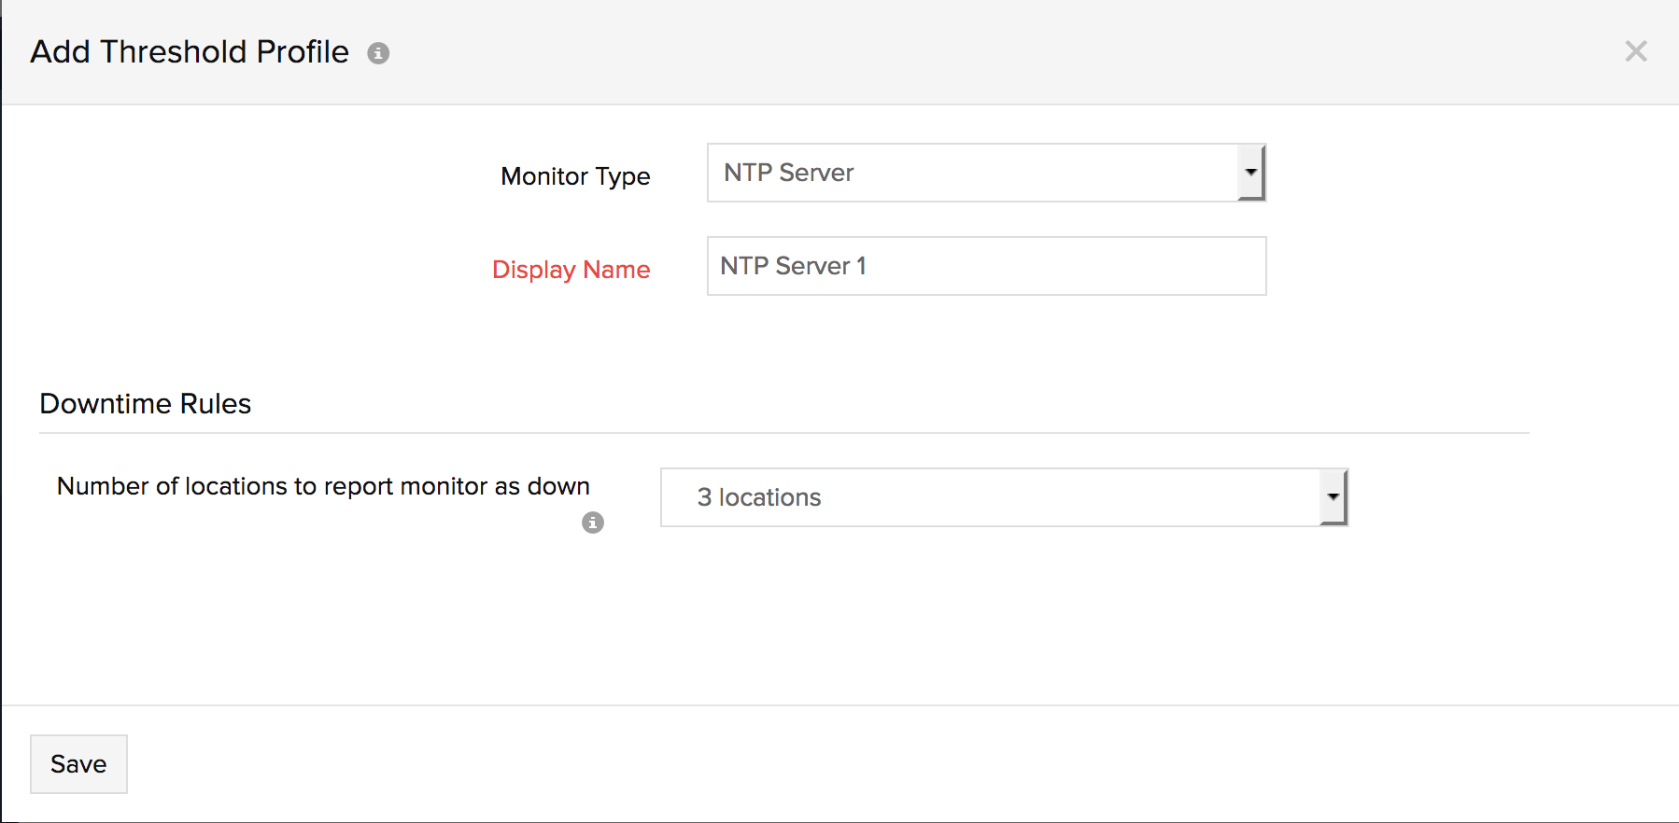Click the empty footer area right of Save
The width and height of the screenshot is (1679, 823).
coord(840,764)
